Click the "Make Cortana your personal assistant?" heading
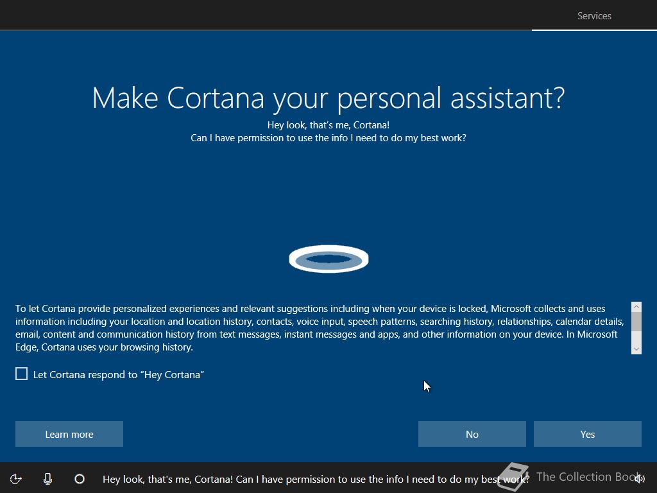The width and height of the screenshot is (657, 493). tap(328, 99)
